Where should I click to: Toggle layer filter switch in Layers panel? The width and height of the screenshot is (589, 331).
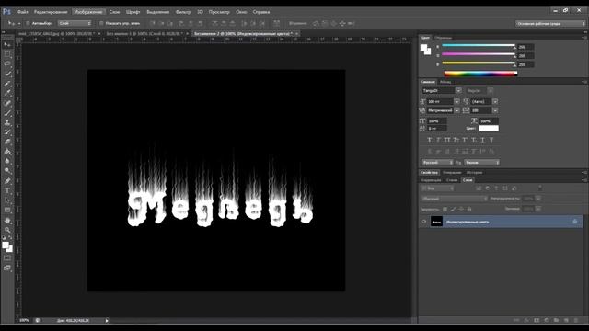point(540,188)
